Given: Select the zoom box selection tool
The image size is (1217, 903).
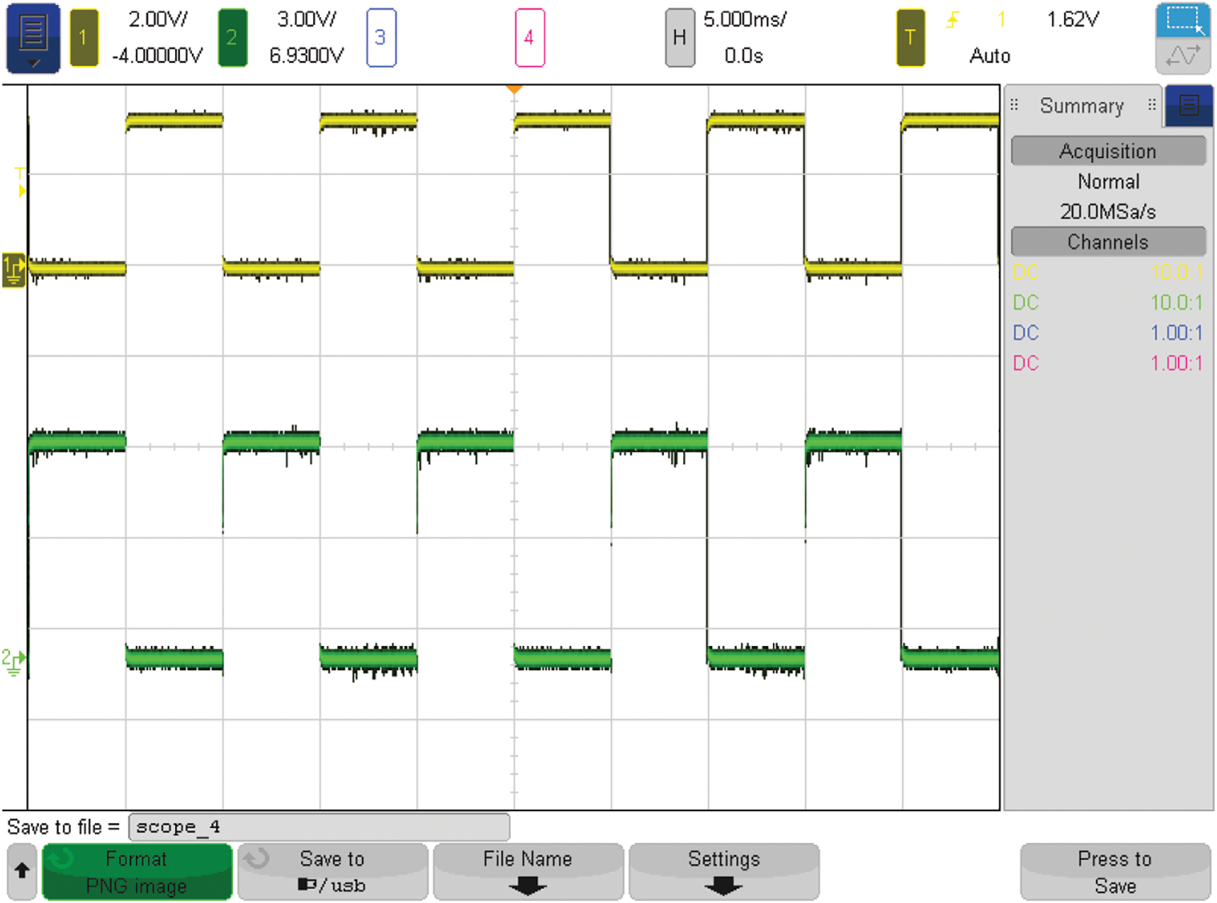Looking at the screenshot, I should [1182, 21].
